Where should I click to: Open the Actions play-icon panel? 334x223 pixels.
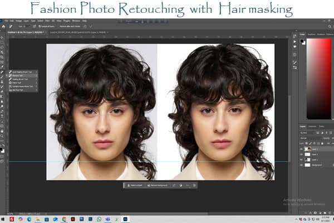pyautogui.click(x=295, y=42)
